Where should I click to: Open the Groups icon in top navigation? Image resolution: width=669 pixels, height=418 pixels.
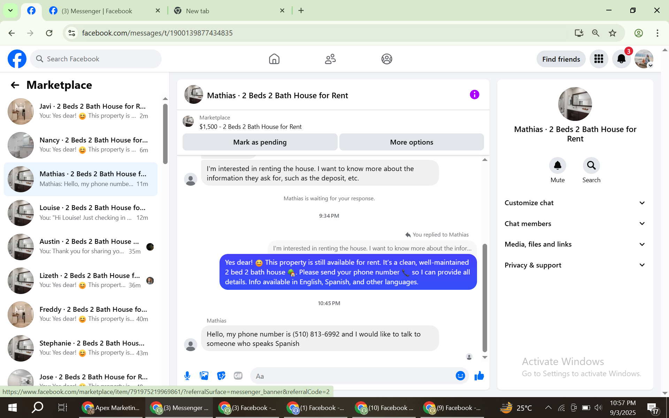(387, 59)
